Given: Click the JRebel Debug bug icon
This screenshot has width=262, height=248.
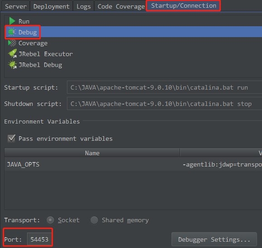Looking at the screenshot, I should pyautogui.click(x=12, y=65).
